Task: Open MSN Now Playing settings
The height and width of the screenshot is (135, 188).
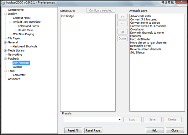Action: (x=23, y=34)
